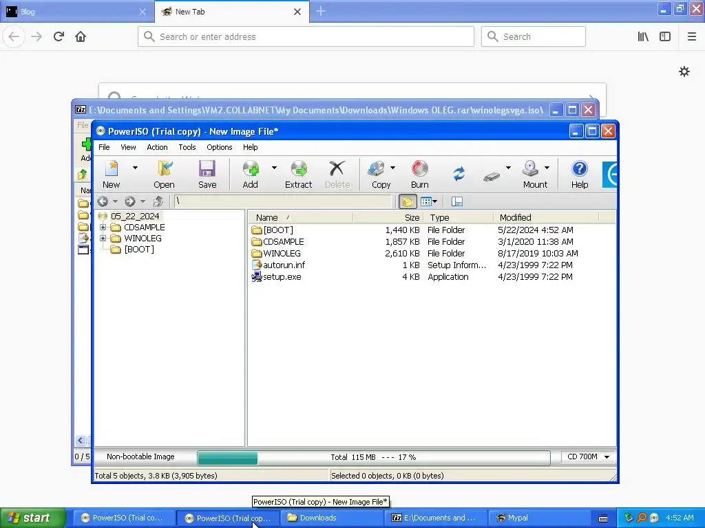Viewport: 705px width, 528px height.
Task: Open the browser Library icon
Action: (643, 36)
